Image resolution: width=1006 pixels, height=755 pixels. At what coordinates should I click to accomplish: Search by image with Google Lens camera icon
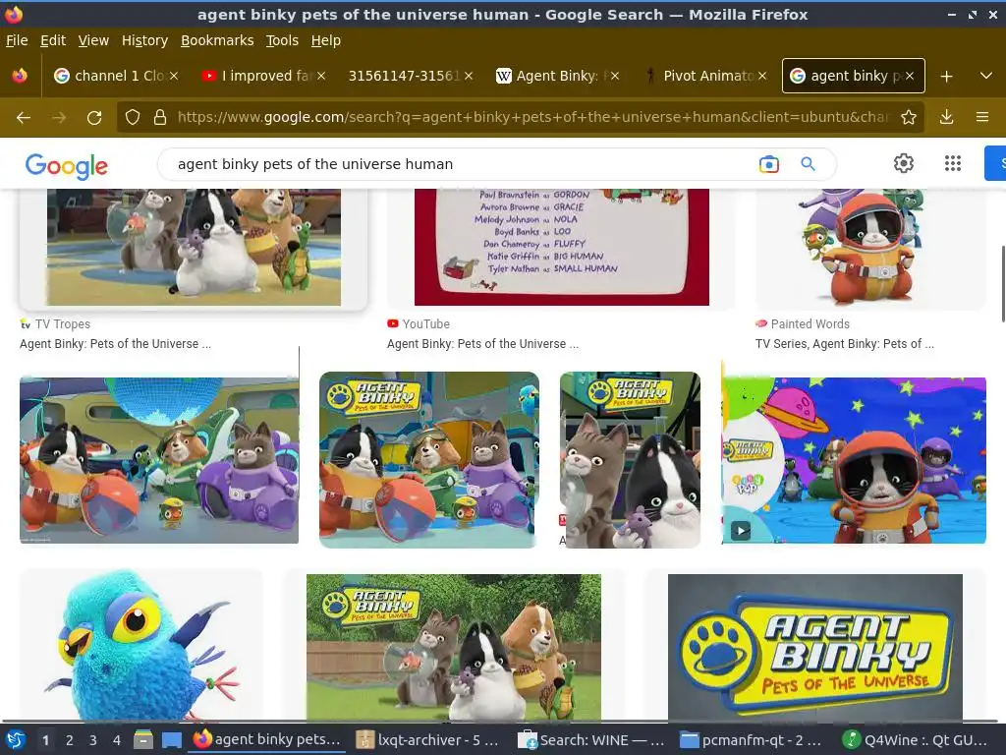(768, 164)
